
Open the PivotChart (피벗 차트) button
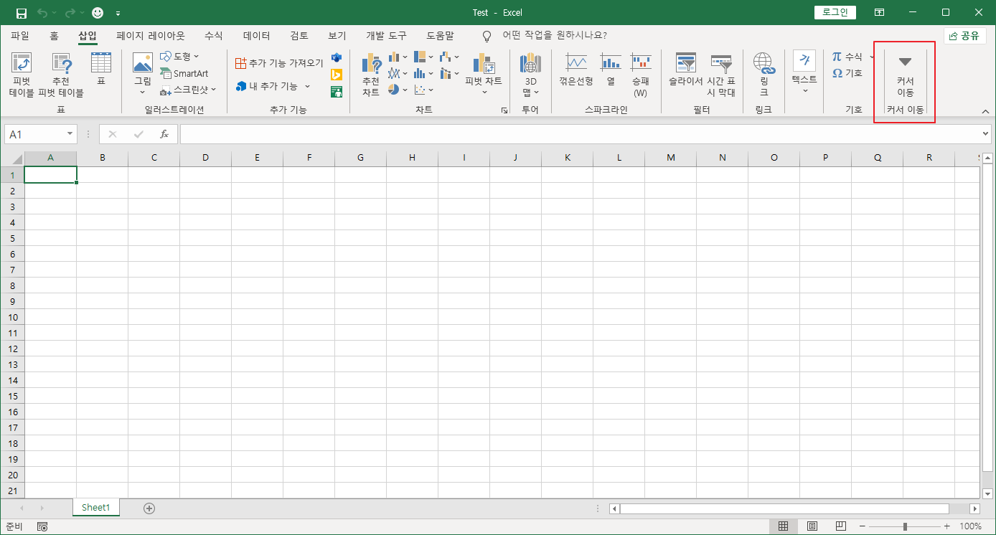tap(484, 75)
